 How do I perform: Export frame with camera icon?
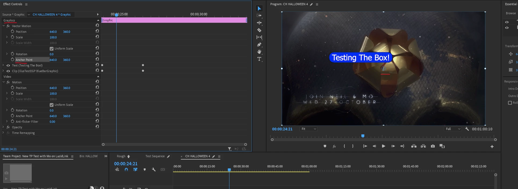[433, 146]
